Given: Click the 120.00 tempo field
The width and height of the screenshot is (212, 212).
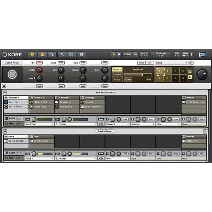Looking at the screenshot, I should (127, 54).
